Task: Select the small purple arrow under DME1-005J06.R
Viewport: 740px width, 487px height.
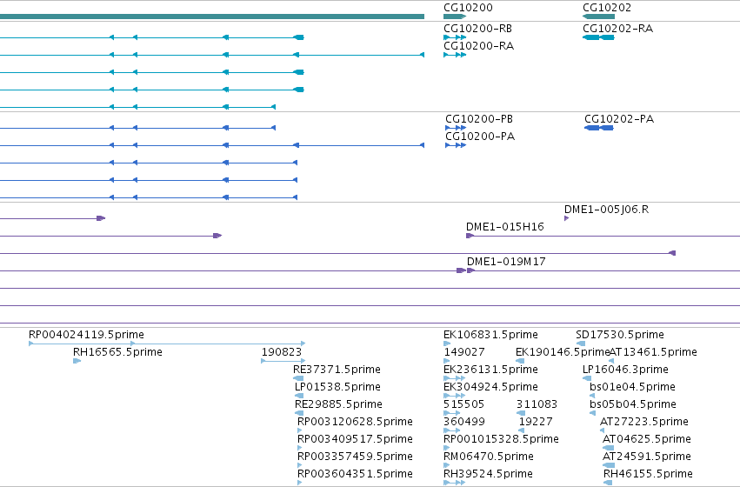Action: [566, 218]
